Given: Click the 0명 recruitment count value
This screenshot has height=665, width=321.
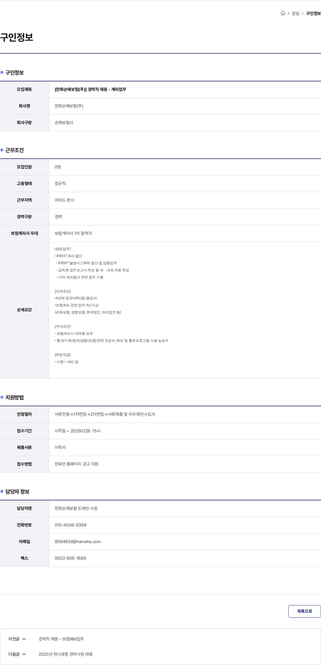Looking at the screenshot, I should [58, 167].
